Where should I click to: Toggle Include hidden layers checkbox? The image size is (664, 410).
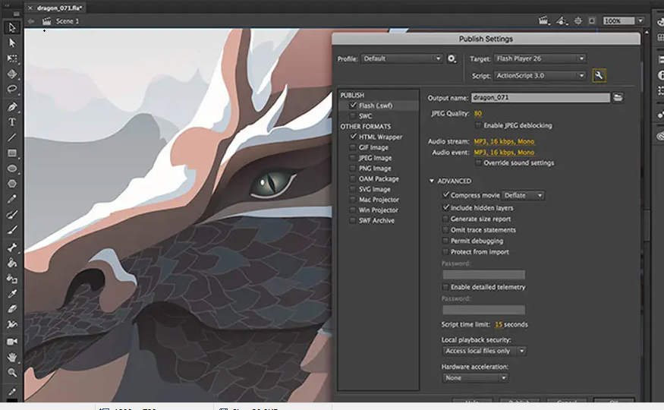pos(445,207)
